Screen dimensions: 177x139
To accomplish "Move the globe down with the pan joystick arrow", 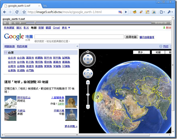I will tap(88, 77).
